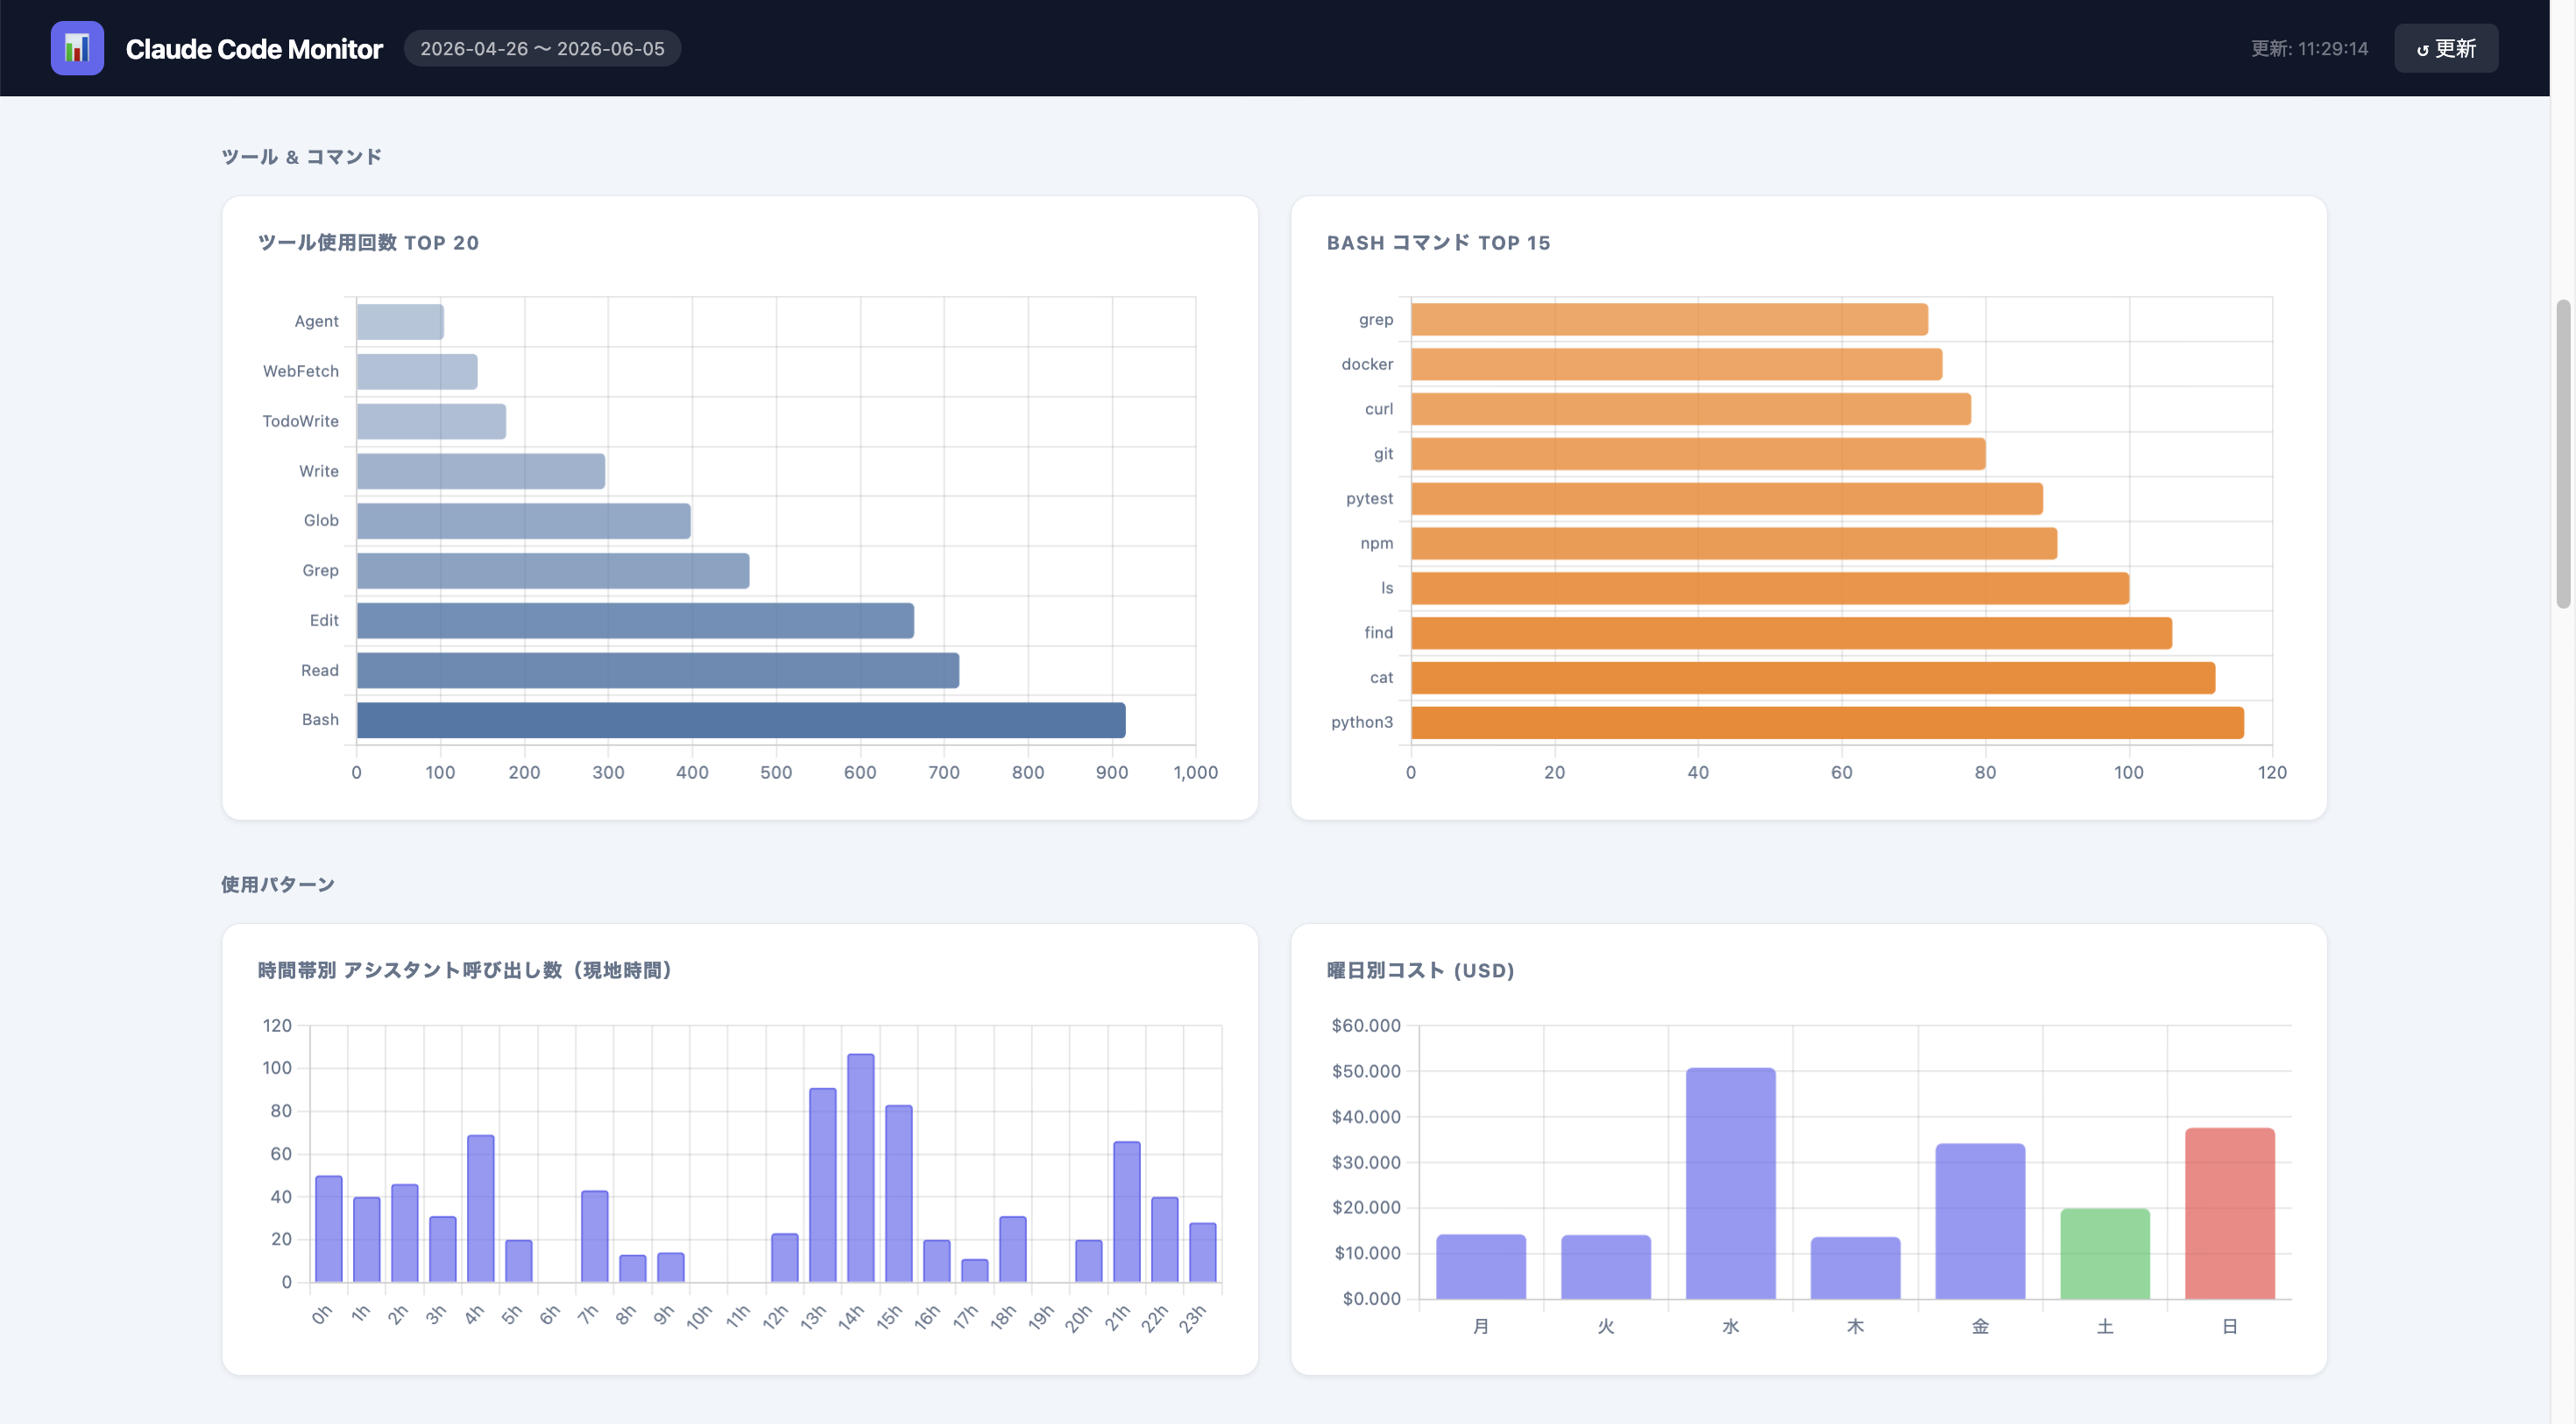
Task: Click the 4h bar in hourly calls chart
Action: [x=481, y=1209]
